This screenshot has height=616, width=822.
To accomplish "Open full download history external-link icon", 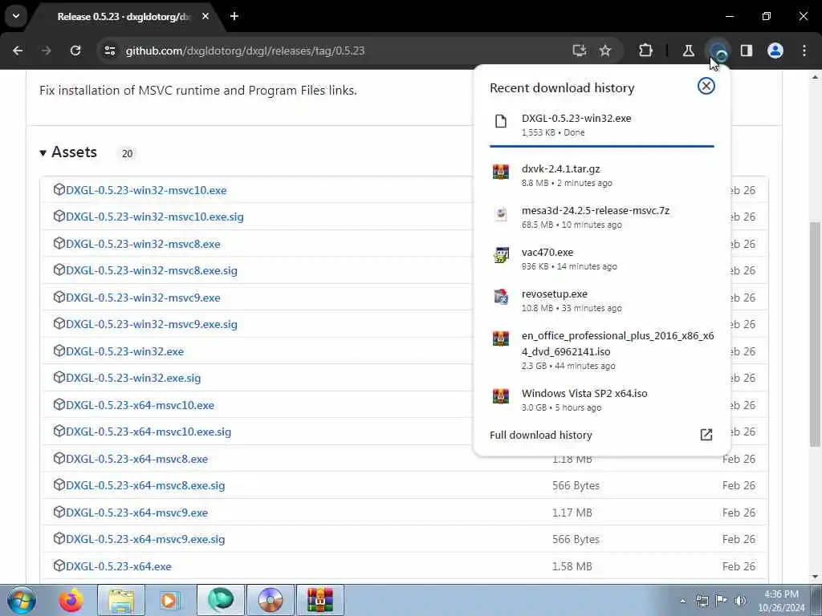I will coord(706,434).
